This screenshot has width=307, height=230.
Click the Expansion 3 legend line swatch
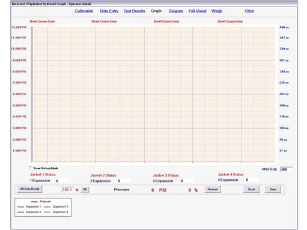click(47, 207)
